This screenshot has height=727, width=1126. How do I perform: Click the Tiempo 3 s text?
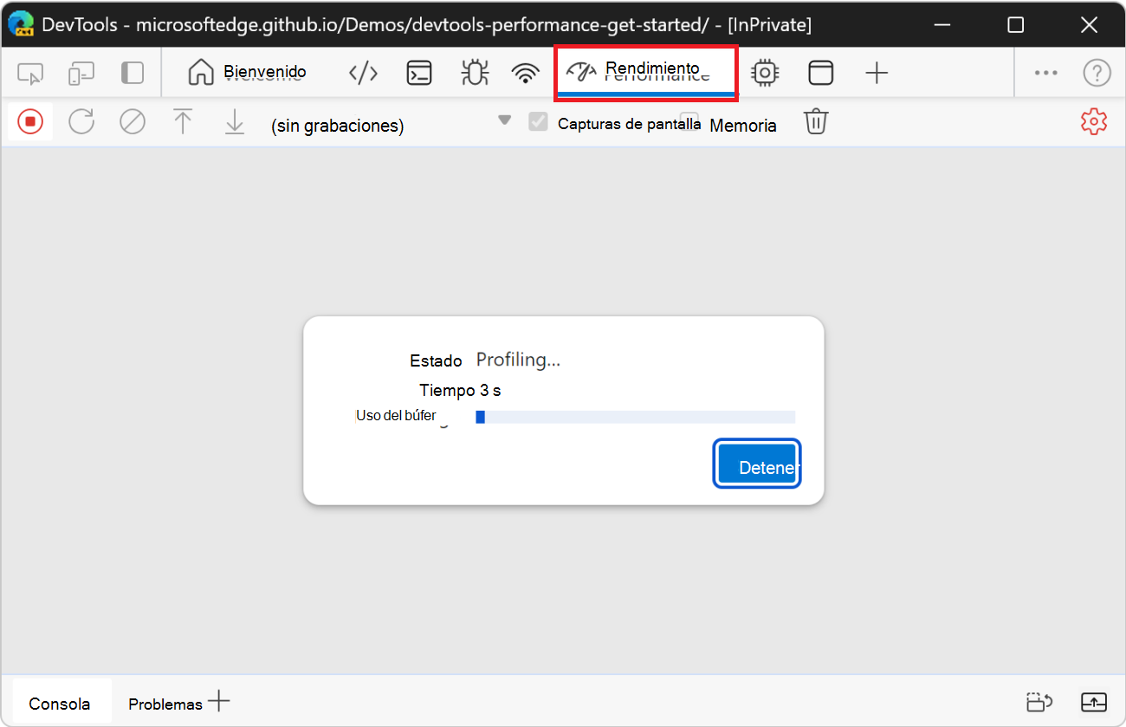(460, 390)
